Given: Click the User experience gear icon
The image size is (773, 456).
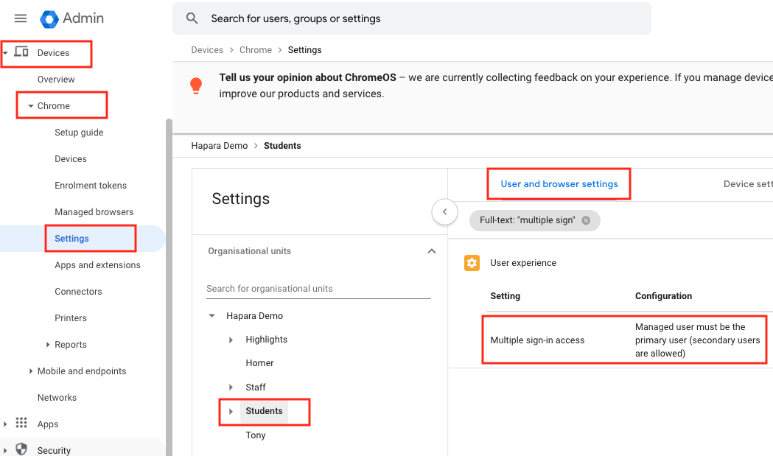Looking at the screenshot, I should coord(472,263).
